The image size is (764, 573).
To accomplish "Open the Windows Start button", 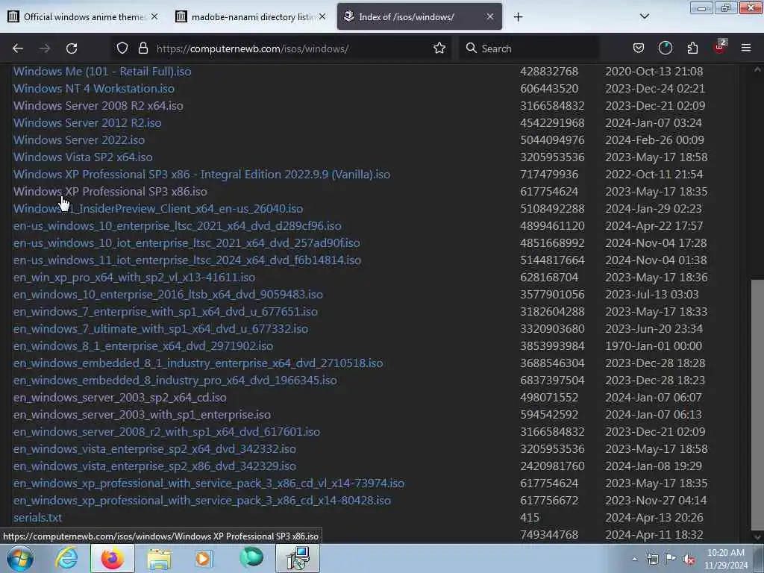I will [x=20, y=558].
